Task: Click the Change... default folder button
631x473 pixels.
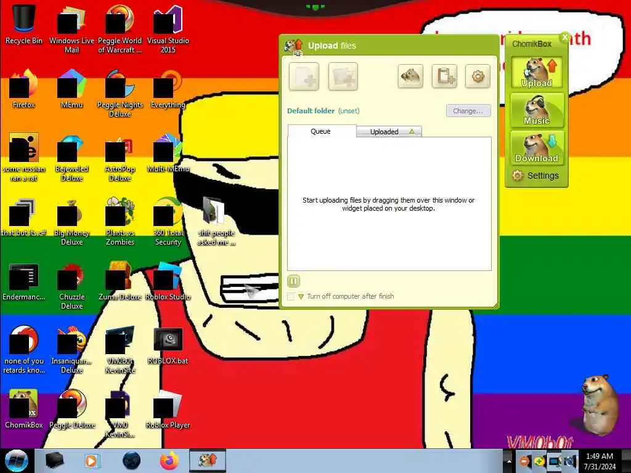Action: 468,111
